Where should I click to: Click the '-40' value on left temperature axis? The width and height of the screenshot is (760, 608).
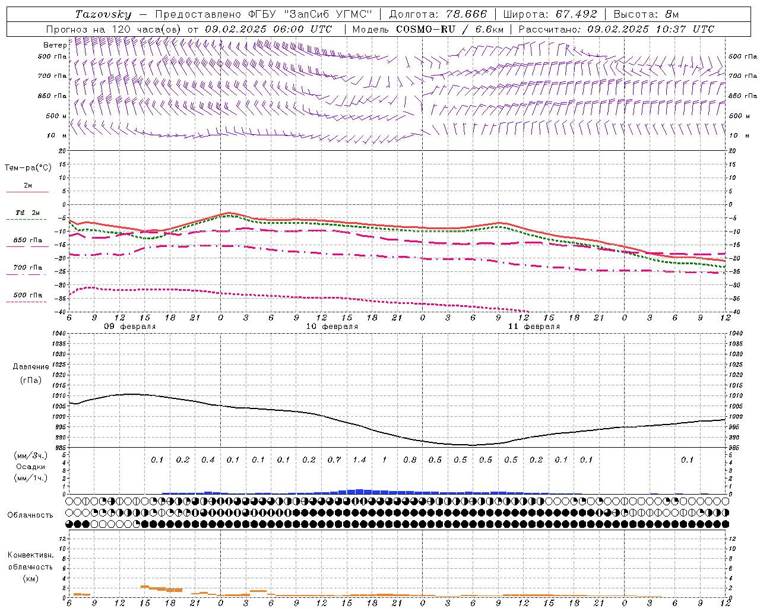click(x=61, y=312)
